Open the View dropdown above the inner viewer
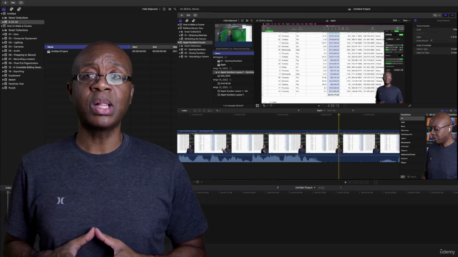The height and width of the screenshot is (257, 458). click(406, 21)
